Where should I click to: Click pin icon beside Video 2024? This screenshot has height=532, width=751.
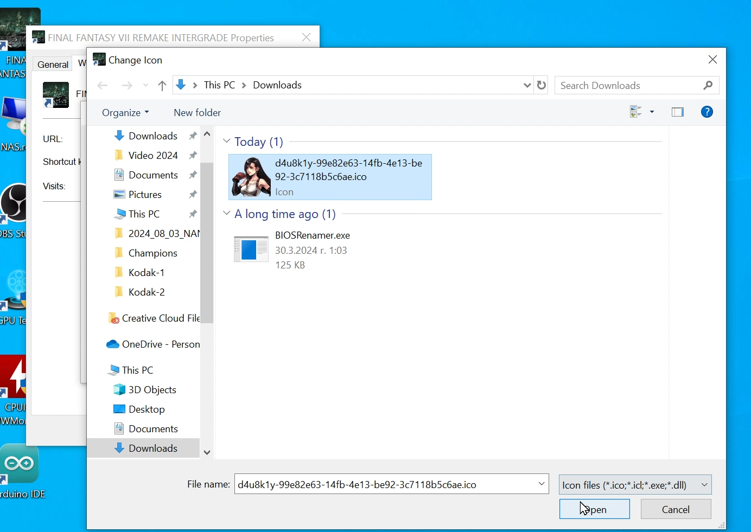(193, 156)
